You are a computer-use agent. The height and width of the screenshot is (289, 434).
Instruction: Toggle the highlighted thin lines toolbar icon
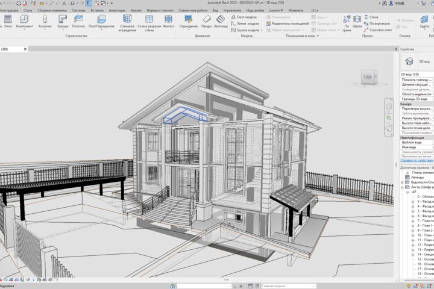tap(89, 3)
